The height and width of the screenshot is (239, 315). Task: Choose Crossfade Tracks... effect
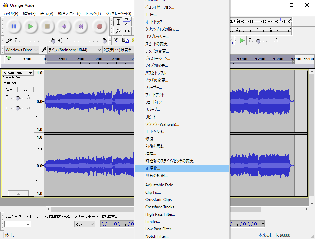pos(182,207)
